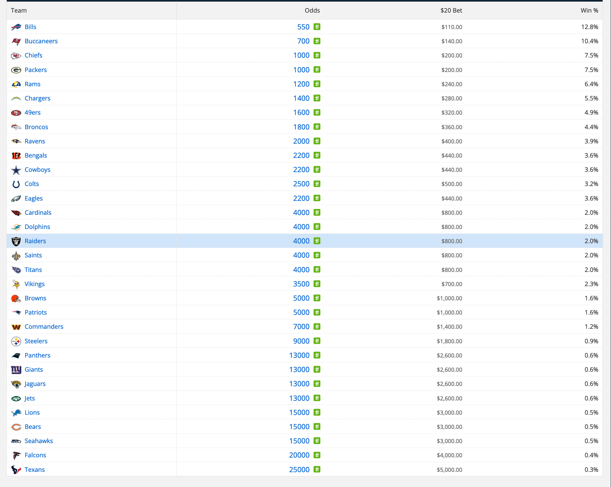The width and height of the screenshot is (611, 487).
Task: Click the 10.4% win chance for Buccaneers
Action: [x=590, y=41]
